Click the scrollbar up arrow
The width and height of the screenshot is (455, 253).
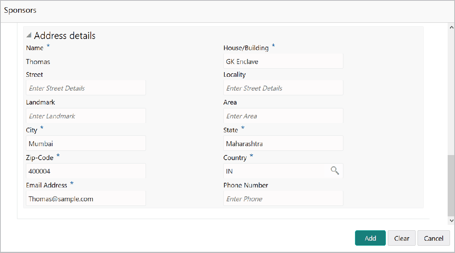(451, 27)
